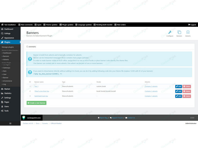Open Theme updates in top bar
The height and width of the screenshot is (148, 198).
pos(50,25)
